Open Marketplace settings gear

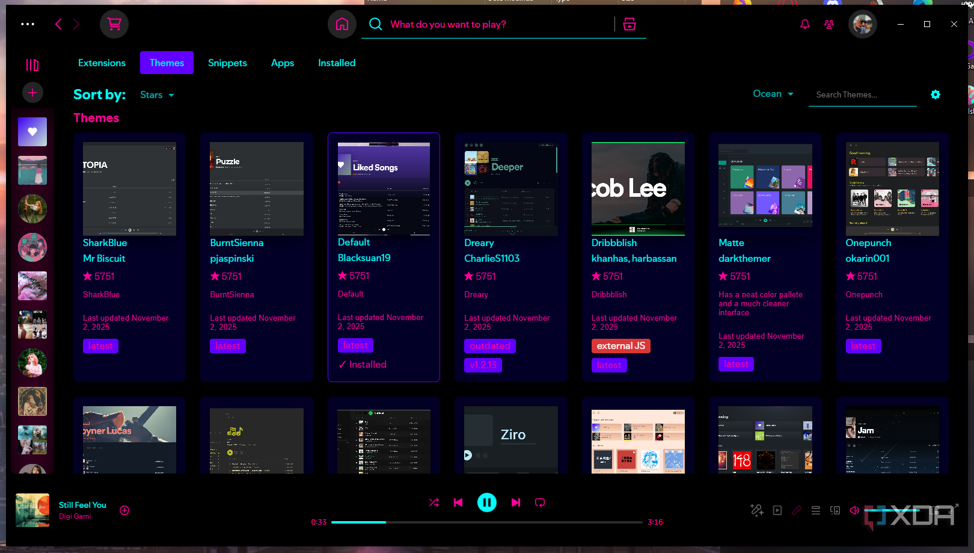point(936,94)
